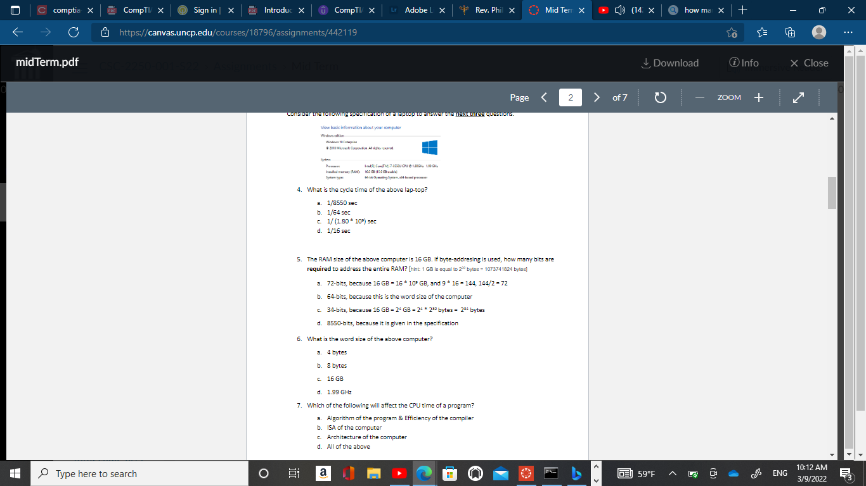Open the browser profile avatar

(819, 32)
